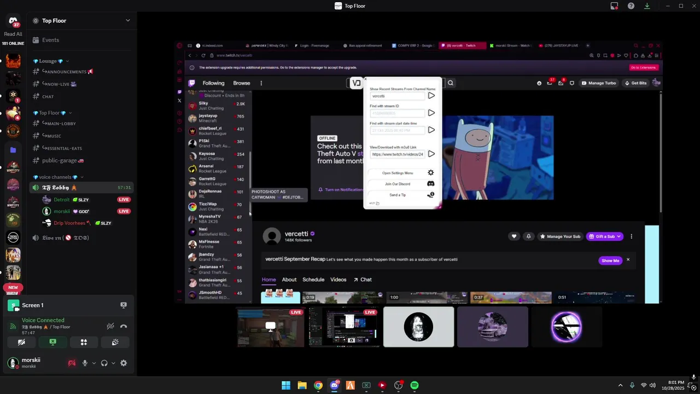Toggle the green screen share button
700x394 pixels.
[52, 342]
